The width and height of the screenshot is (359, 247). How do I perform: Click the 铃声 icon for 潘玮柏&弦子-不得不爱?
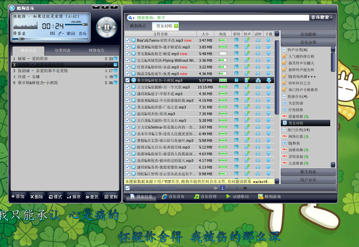point(247,93)
